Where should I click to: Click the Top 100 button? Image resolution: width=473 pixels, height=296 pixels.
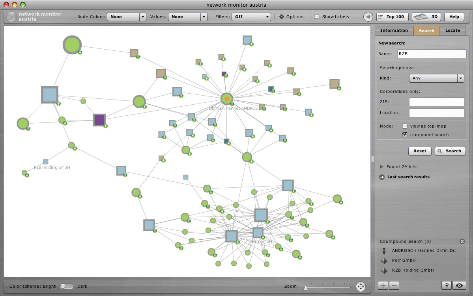[x=392, y=17]
